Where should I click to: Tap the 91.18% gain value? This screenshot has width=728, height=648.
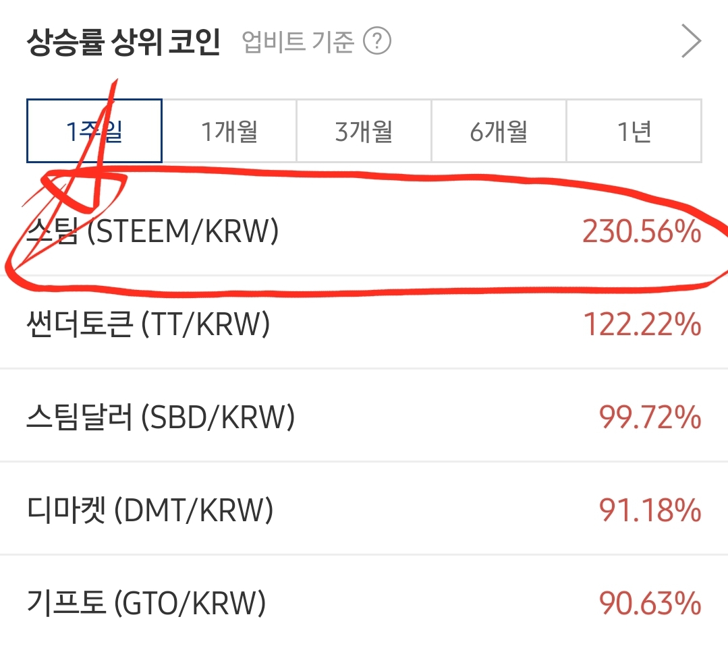650,509
